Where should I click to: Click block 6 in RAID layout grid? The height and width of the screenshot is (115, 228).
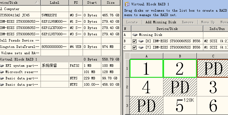pos(212,106)
